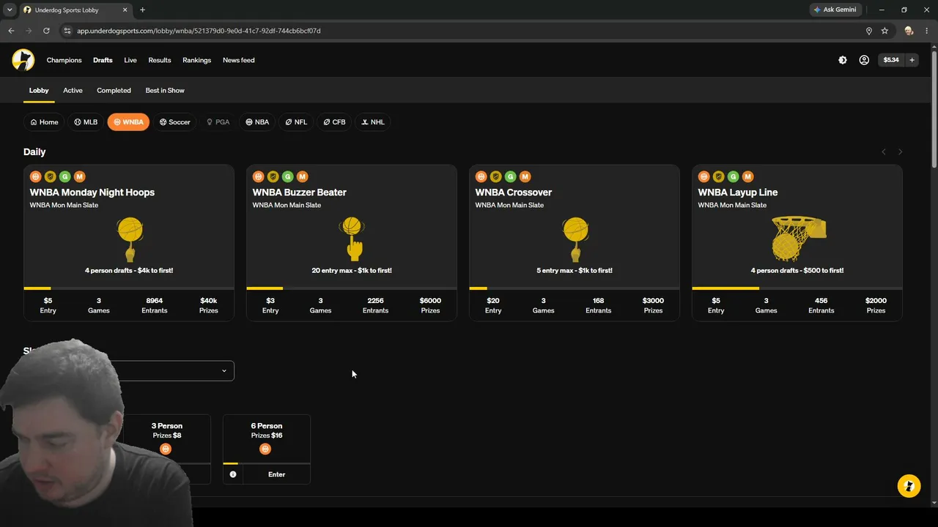Open the Drafts menu item
This screenshot has height=527, width=938.
point(103,60)
